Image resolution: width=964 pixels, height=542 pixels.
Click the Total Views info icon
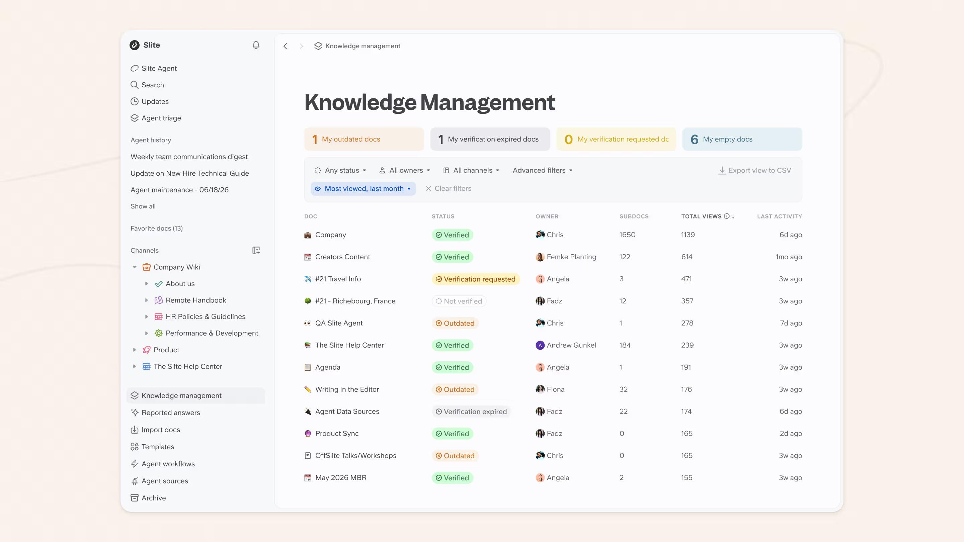tap(726, 216)
